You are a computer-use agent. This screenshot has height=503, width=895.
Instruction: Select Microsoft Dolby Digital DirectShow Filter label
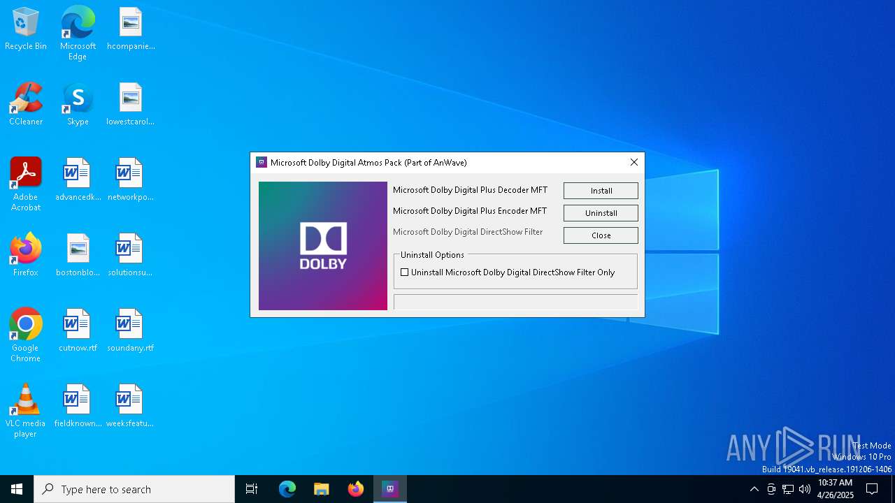pos(468,232)
